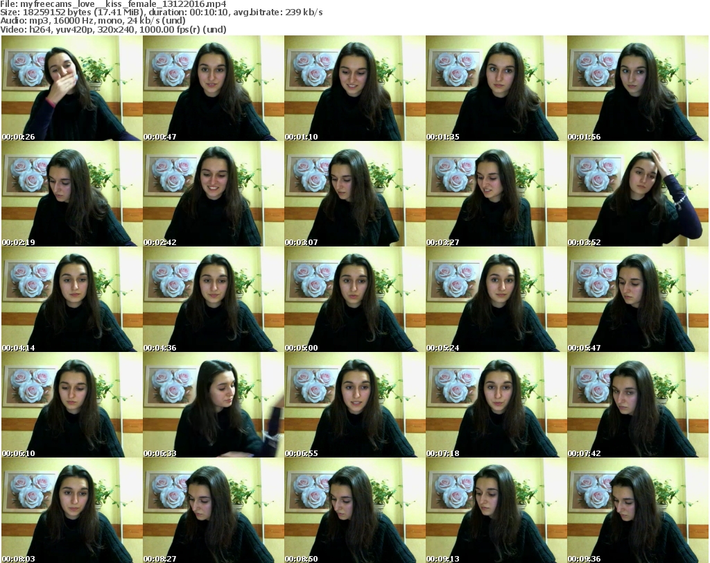Select the thumbnail timestamped 00:03:07
Screen dimensions: 710x563
(x=354, y=194)
